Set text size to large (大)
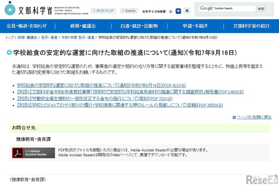This screenshot has width=279, height=185. pos(187,11)
